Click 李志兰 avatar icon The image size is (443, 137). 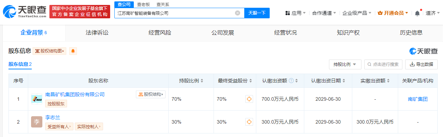point(37,122)
